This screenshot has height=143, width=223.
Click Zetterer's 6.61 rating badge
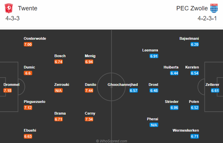click(215, 91)
